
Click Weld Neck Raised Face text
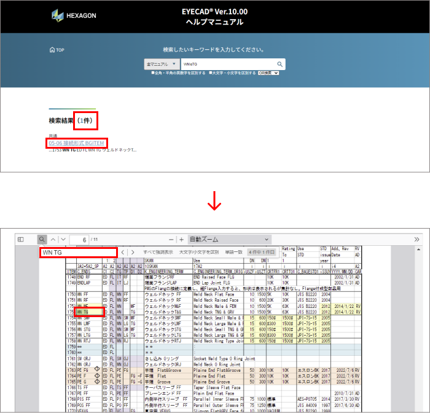(216, 300)
